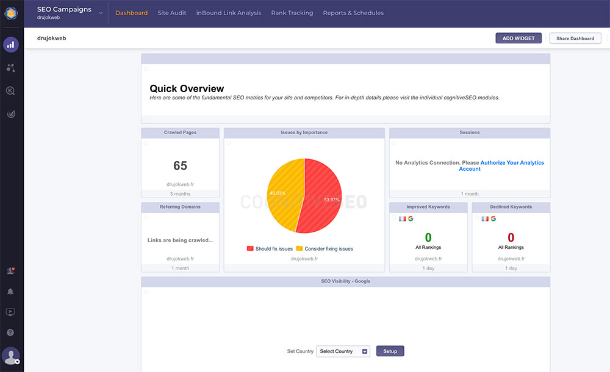Viewport: 610px width, 372px height.
Task: Click the SEO Visibility - Google header
Action: coord(345,281)
